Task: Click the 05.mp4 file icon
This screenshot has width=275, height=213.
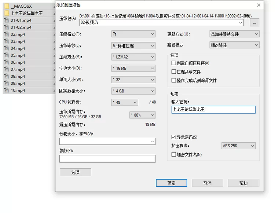Action: (x=7, y=55)
